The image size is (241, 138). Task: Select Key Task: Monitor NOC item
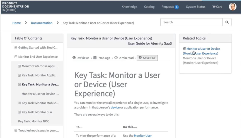point(34,121)
